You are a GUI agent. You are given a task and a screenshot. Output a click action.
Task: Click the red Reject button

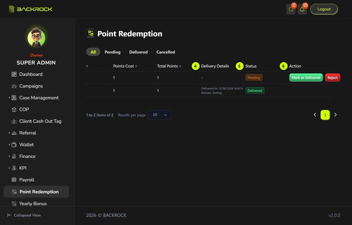[333, 77]
